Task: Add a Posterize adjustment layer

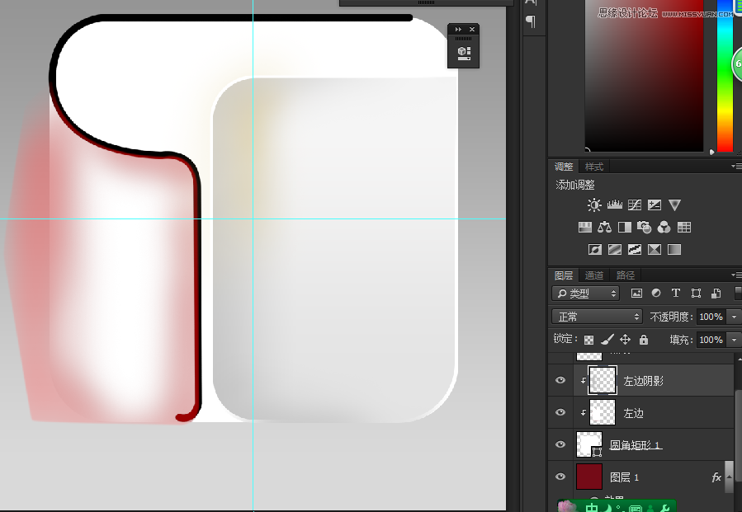Action: point(615,249)
